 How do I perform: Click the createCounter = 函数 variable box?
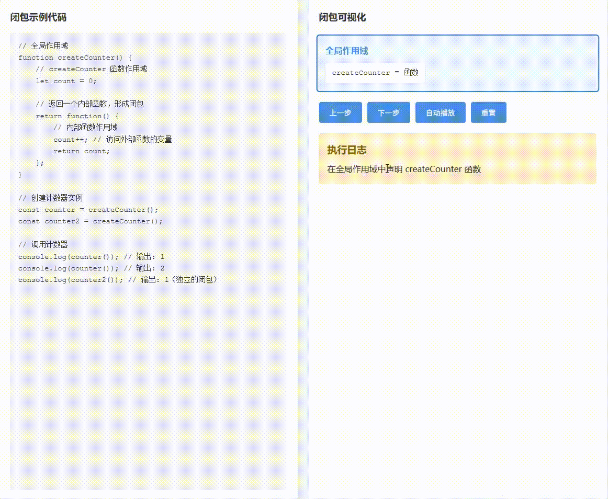pos(375,73)
